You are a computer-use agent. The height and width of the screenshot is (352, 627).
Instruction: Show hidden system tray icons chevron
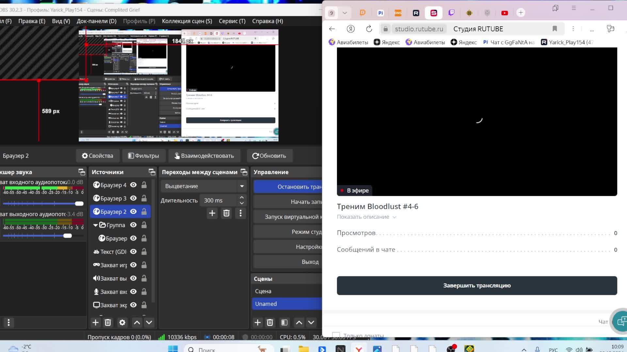tap(524, 349)
